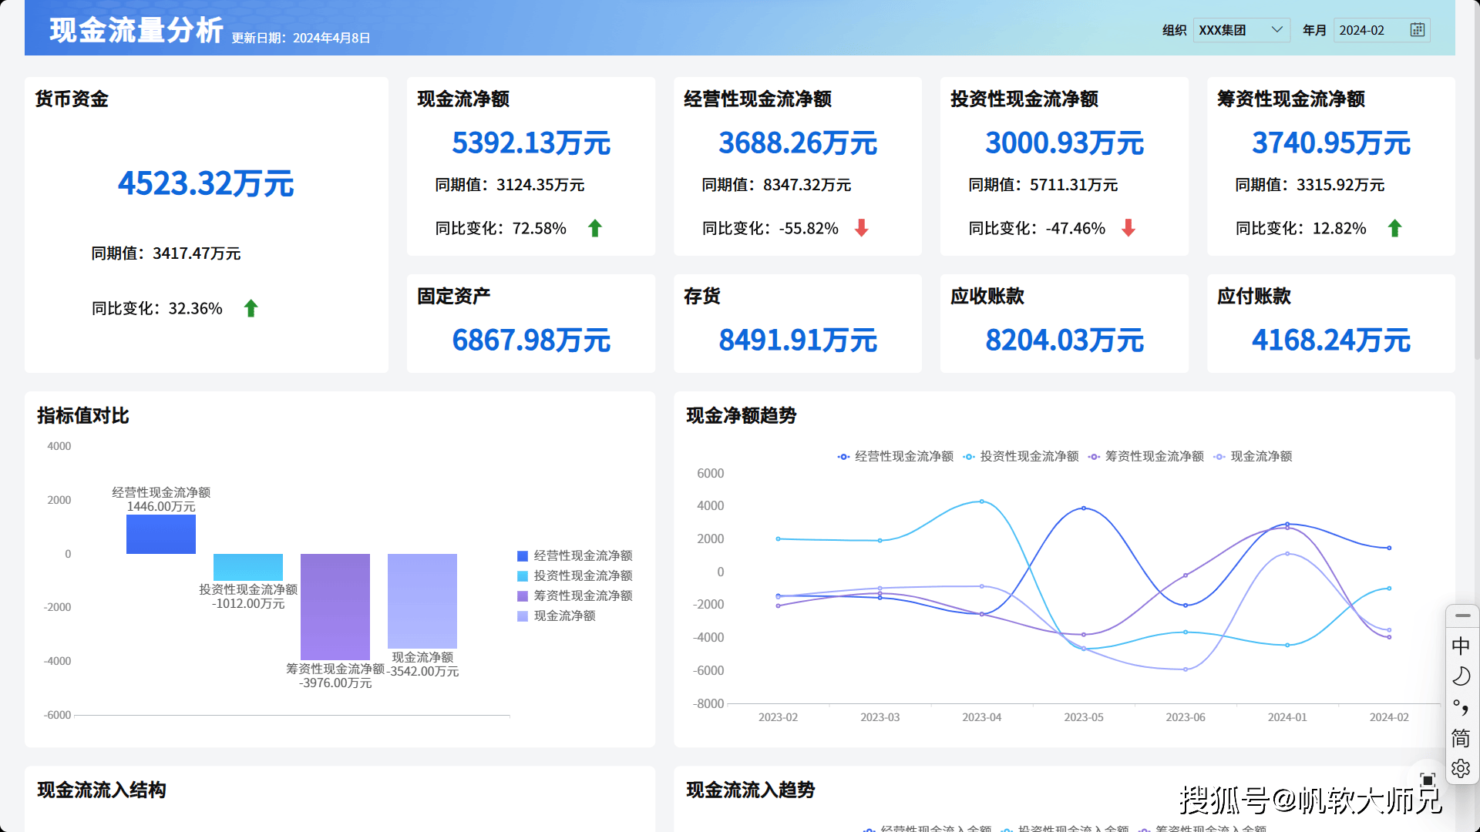Viewport: 1480px width, 832px height.
Task: Click the IME toolbar settings gear
Action: click(1461, 769)
